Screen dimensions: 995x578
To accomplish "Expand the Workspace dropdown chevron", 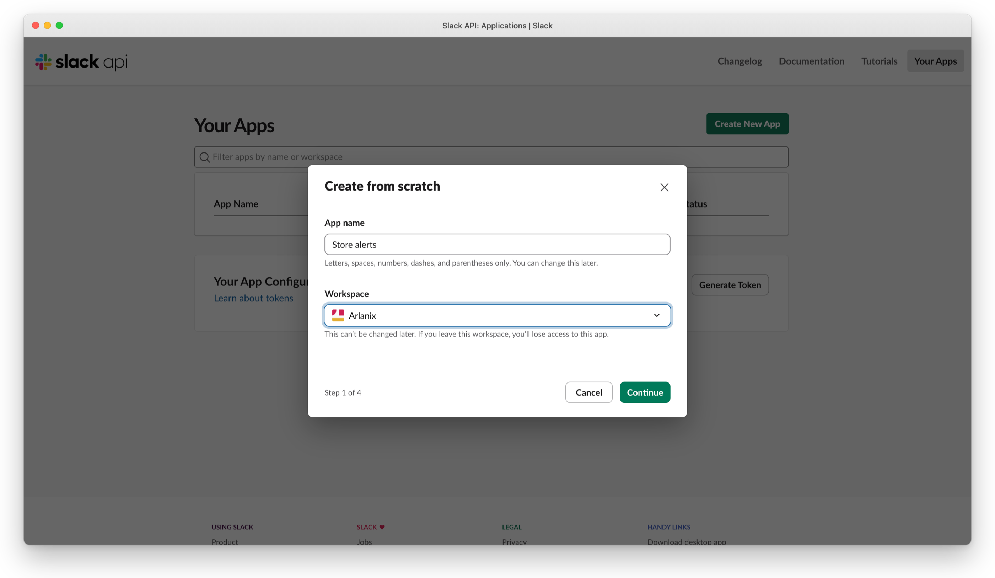I will click(657, 315).
